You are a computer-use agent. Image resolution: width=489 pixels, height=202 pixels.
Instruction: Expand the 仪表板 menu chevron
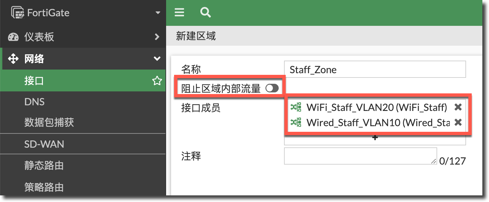[x=157, y=37]
